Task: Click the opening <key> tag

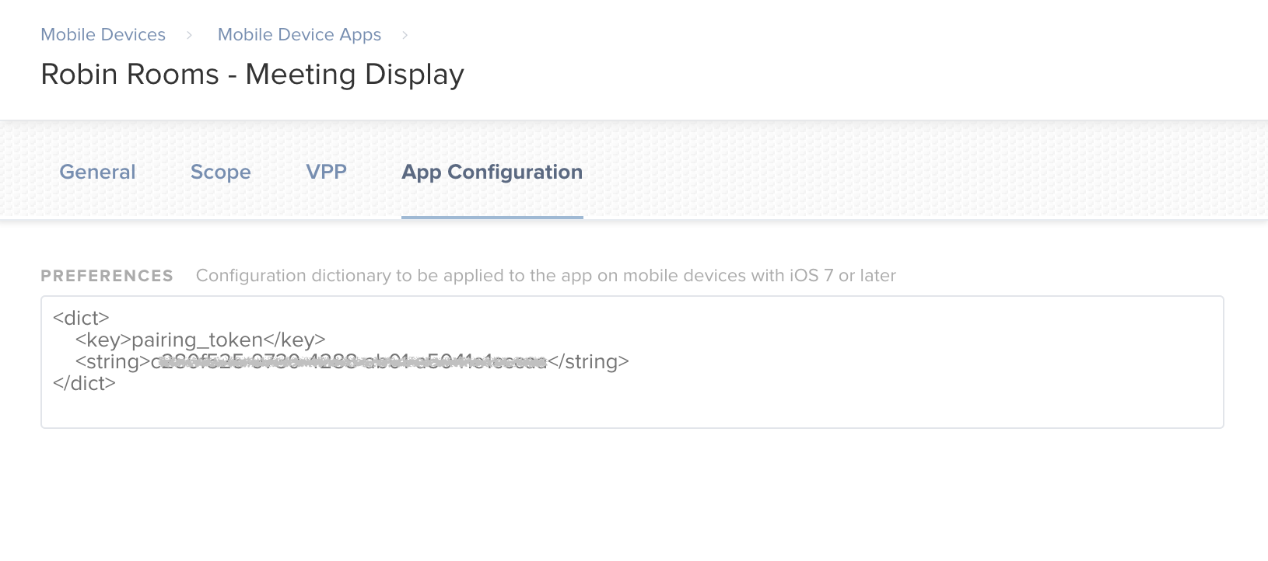Action: [x=103, y=340]
